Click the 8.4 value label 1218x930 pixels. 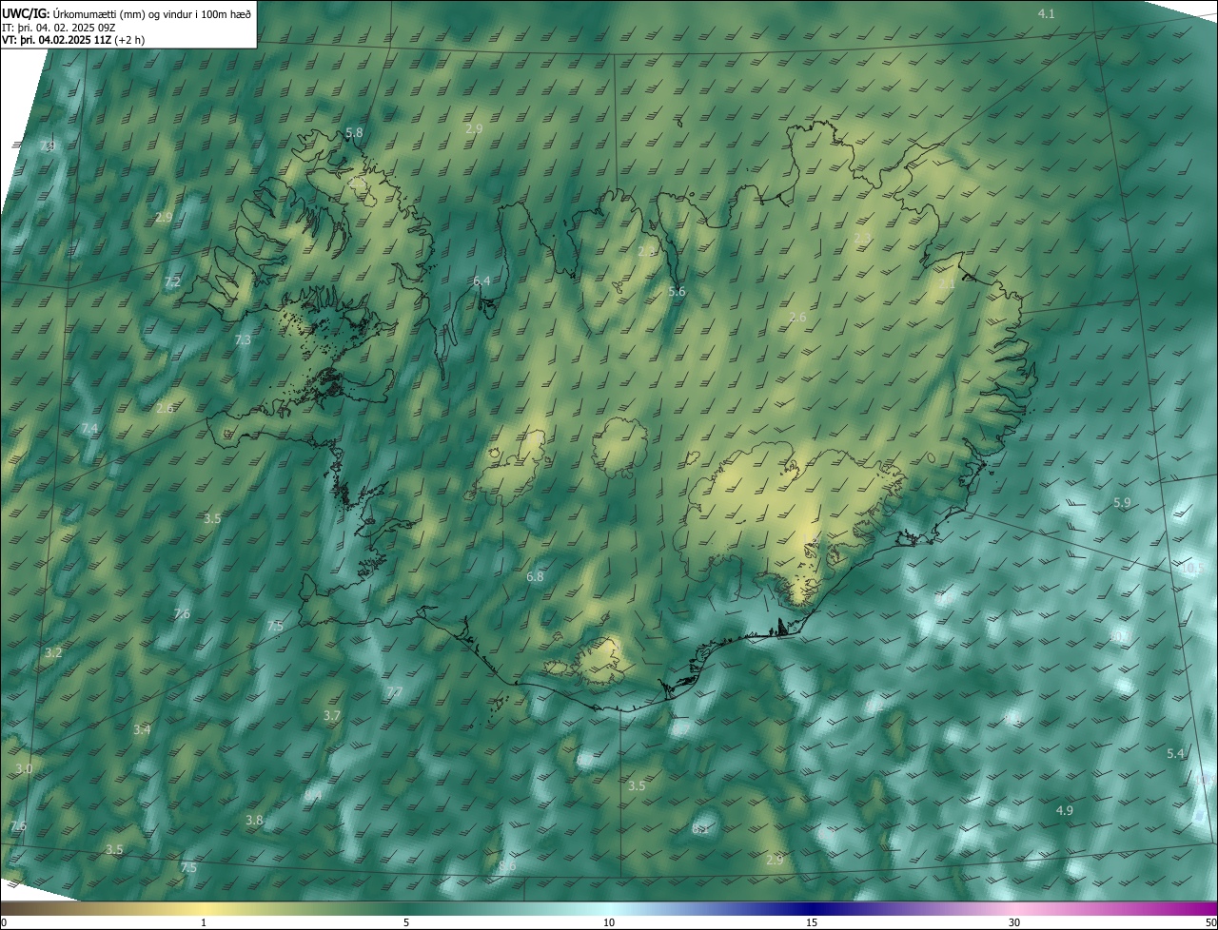point(313,794)
